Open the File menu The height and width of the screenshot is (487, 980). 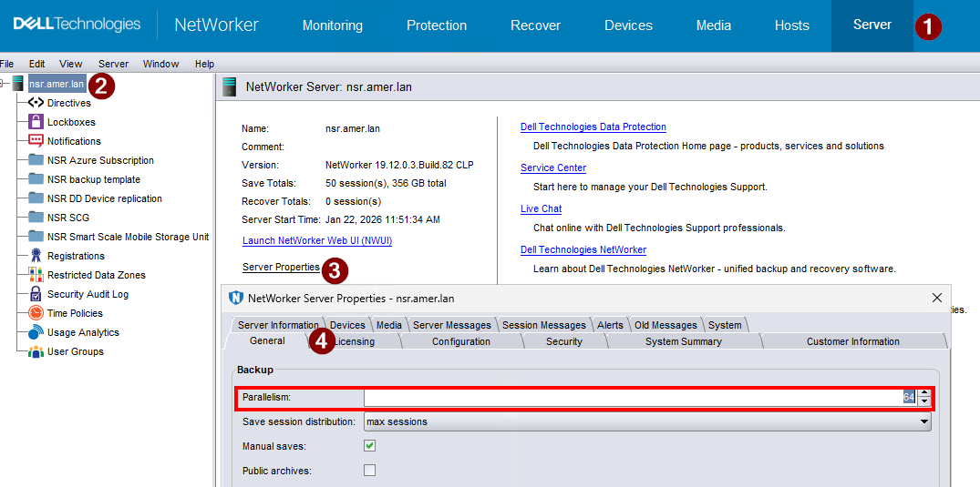[6, 64]
